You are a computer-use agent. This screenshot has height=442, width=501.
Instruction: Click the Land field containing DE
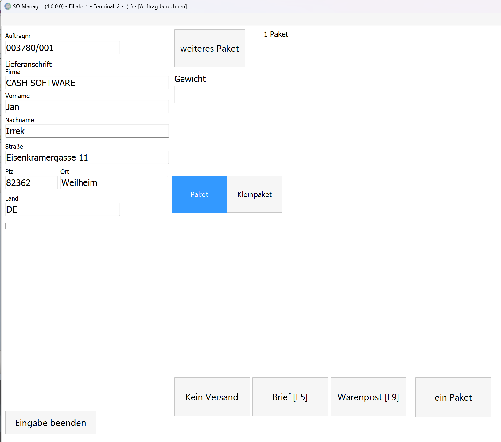coord(62,209)
